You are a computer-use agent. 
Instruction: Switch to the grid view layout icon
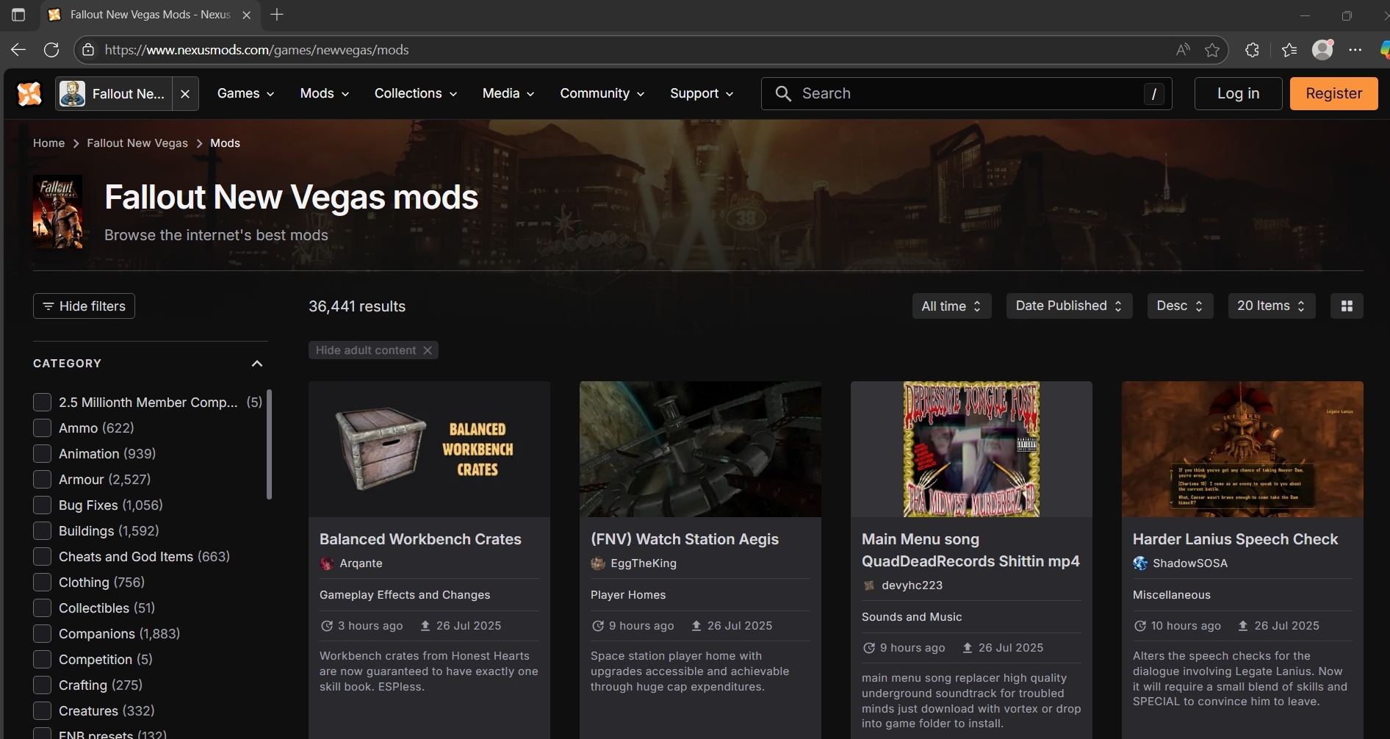[1347, 306]
